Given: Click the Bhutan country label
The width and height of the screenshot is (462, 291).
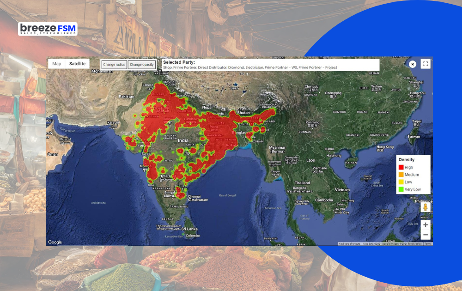Looking at the screenshot, I should pos(243,113).
